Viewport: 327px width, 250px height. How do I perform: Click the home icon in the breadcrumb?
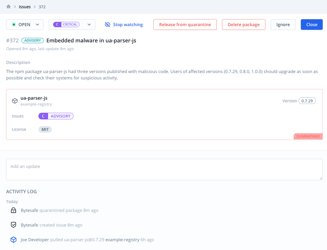(8, 6)
